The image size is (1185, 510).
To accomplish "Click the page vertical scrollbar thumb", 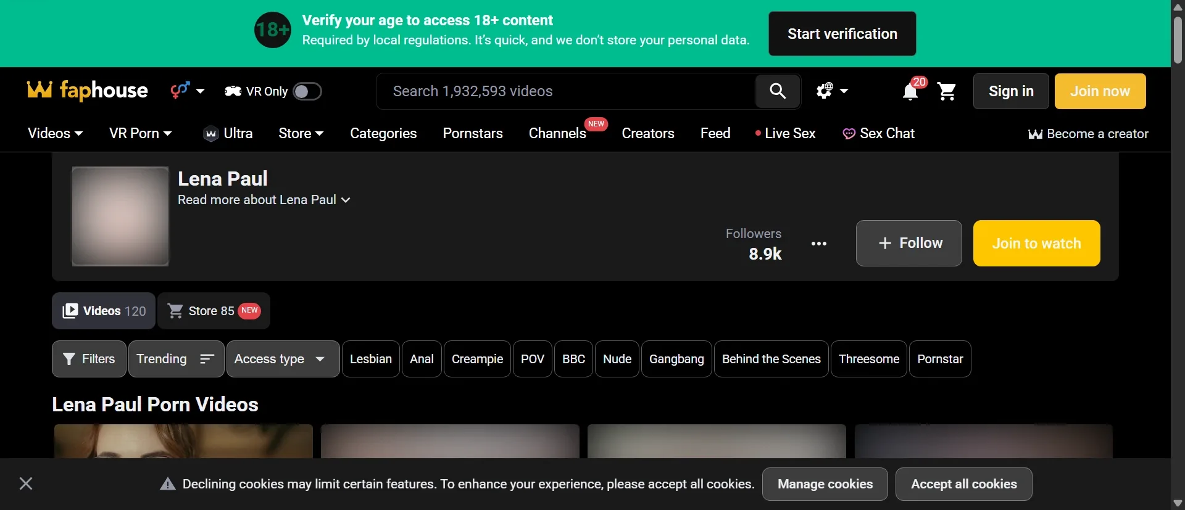I will click(x=1178, y=39).
